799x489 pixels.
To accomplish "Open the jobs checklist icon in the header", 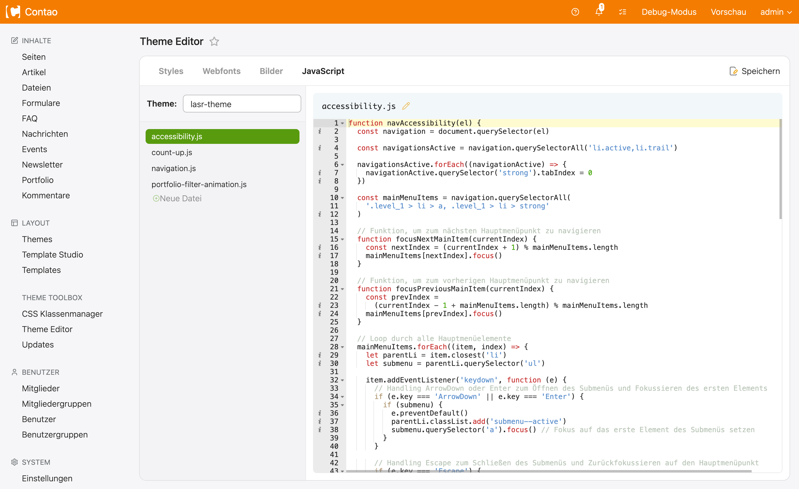I will 622,12.
